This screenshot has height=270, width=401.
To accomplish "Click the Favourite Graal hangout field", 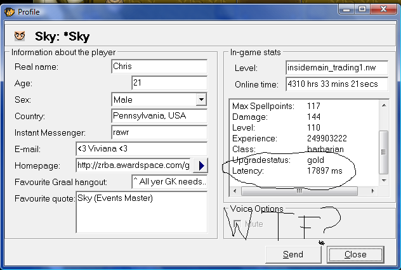I will coord(169,182).
